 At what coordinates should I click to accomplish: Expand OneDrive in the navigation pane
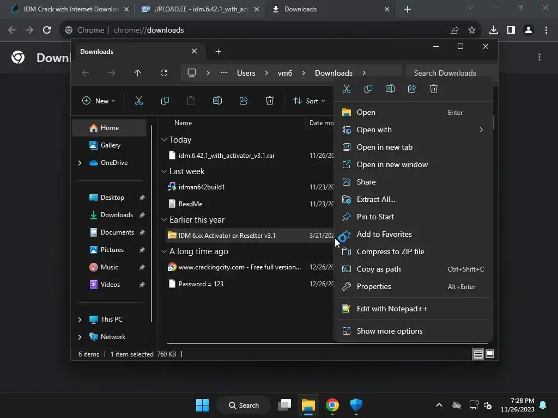[80, 163]
